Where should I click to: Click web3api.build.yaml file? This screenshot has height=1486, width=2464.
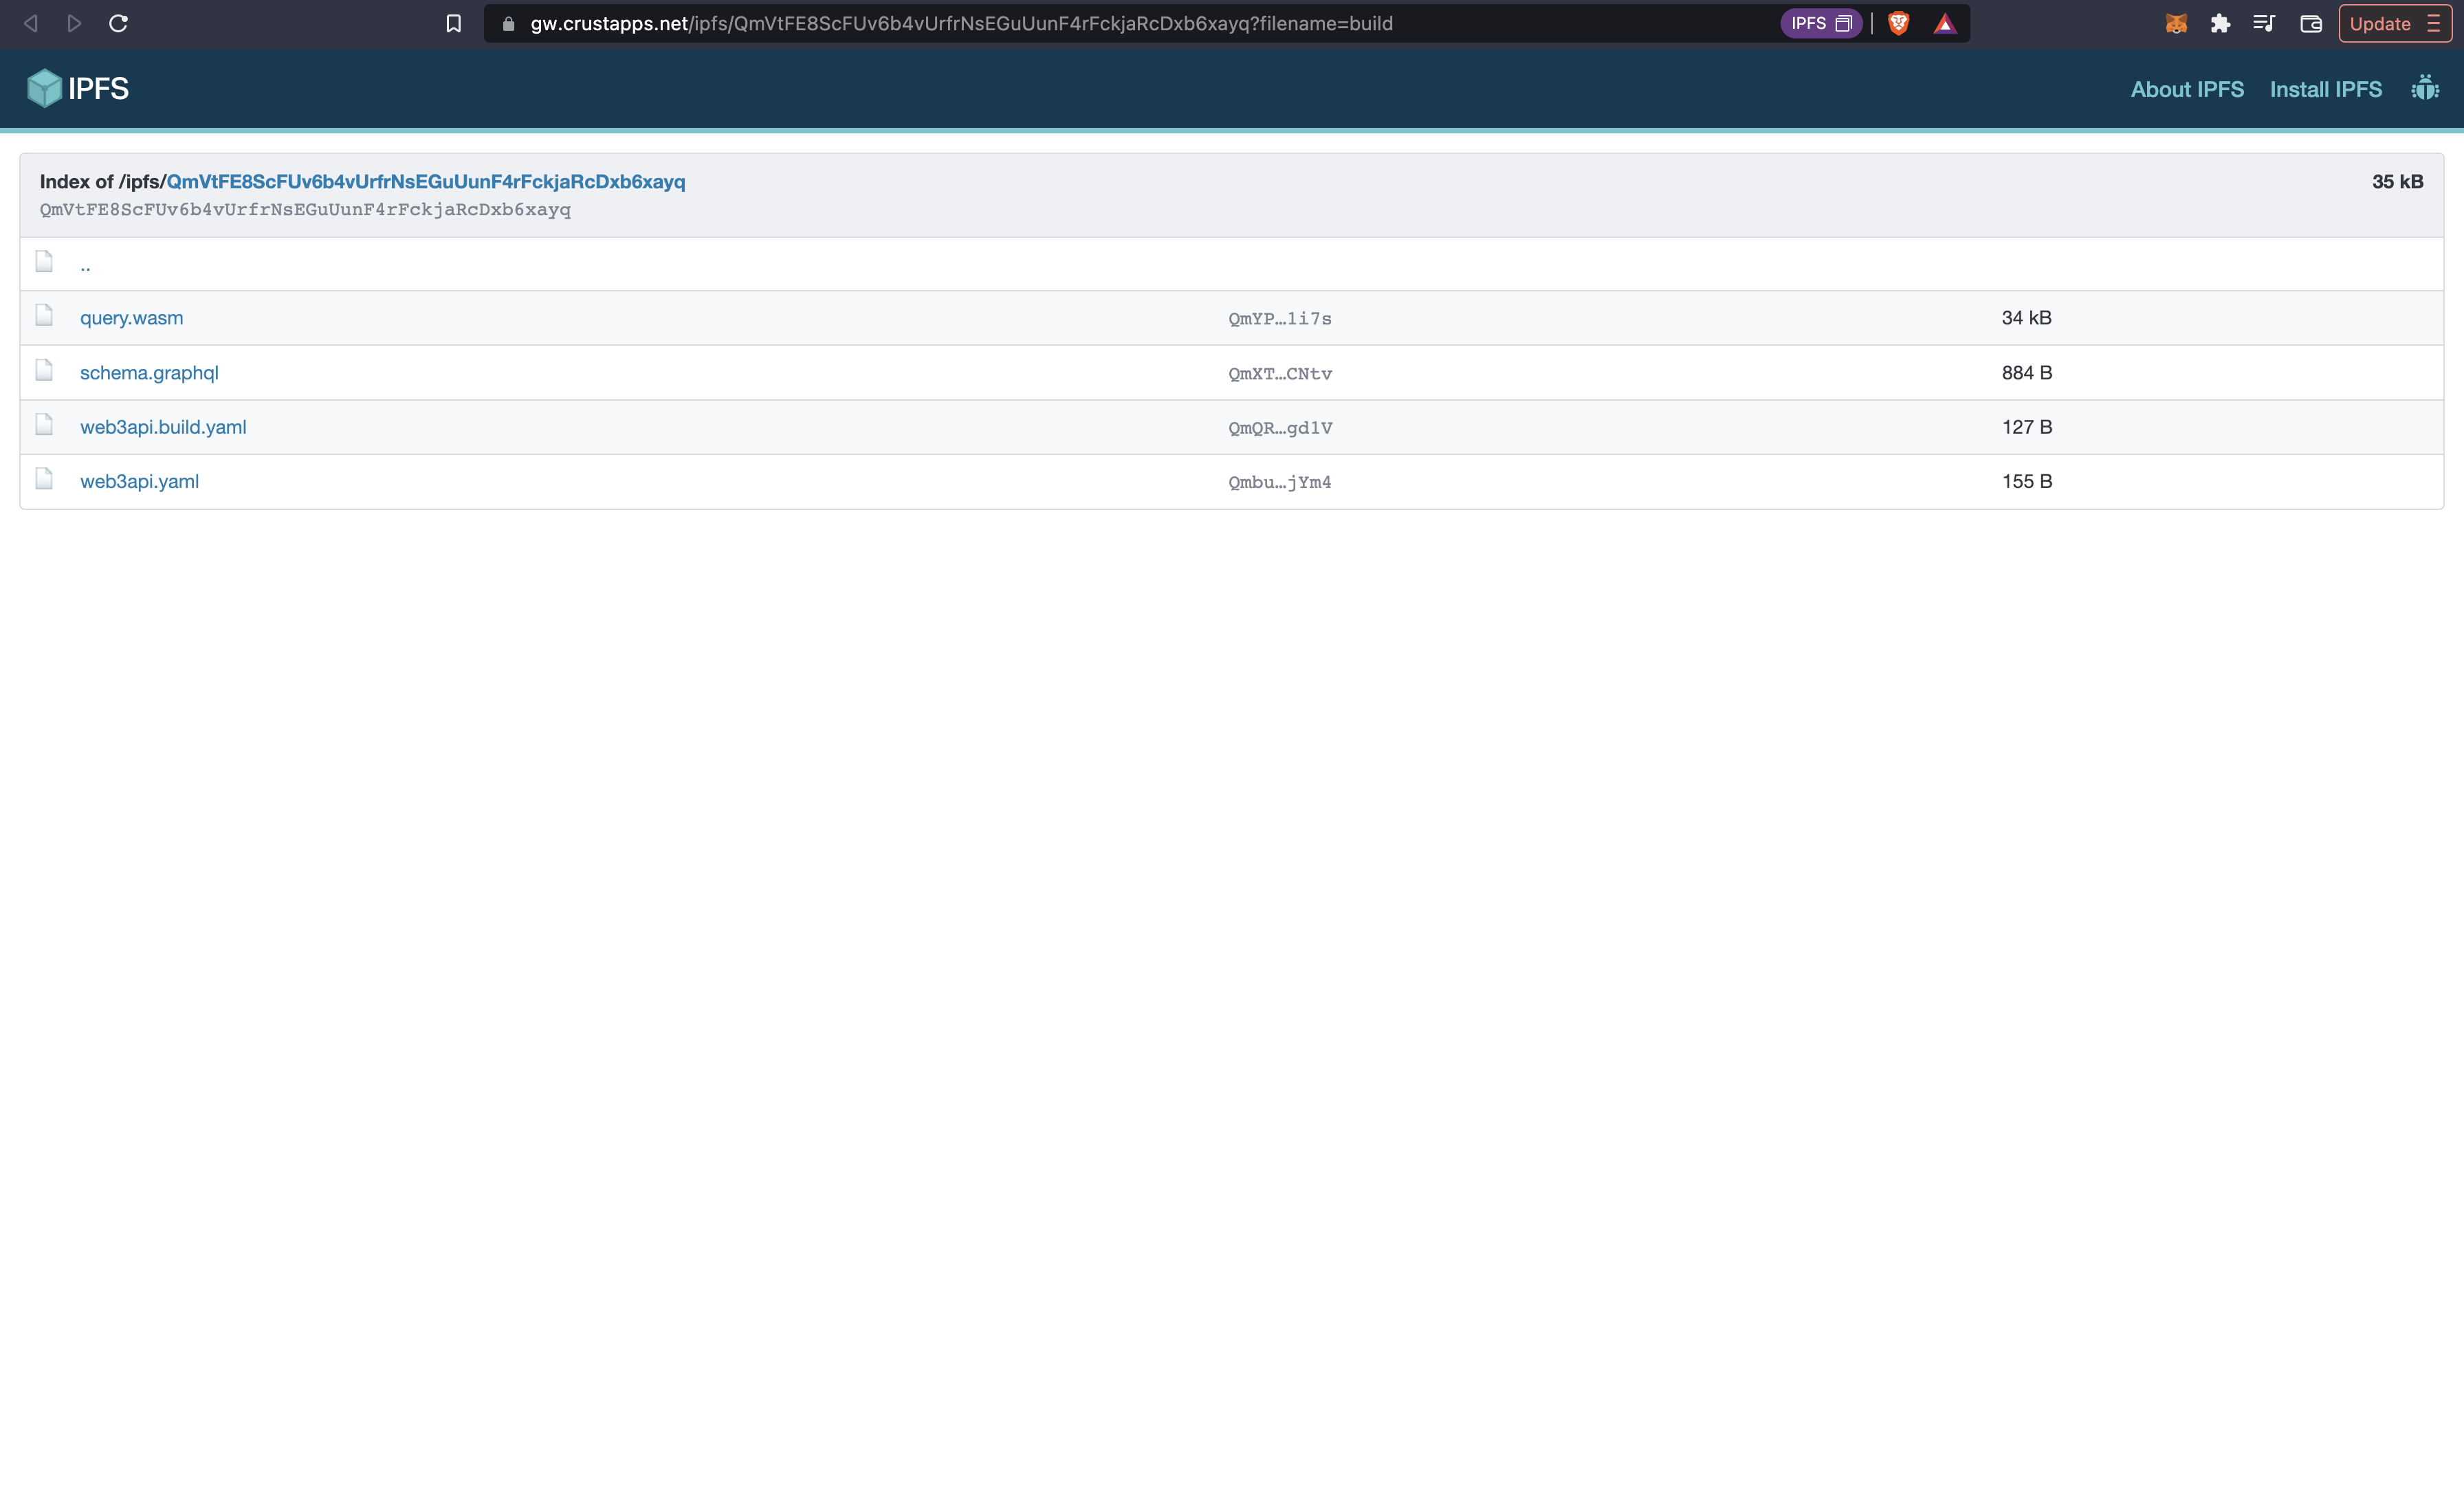164,425
